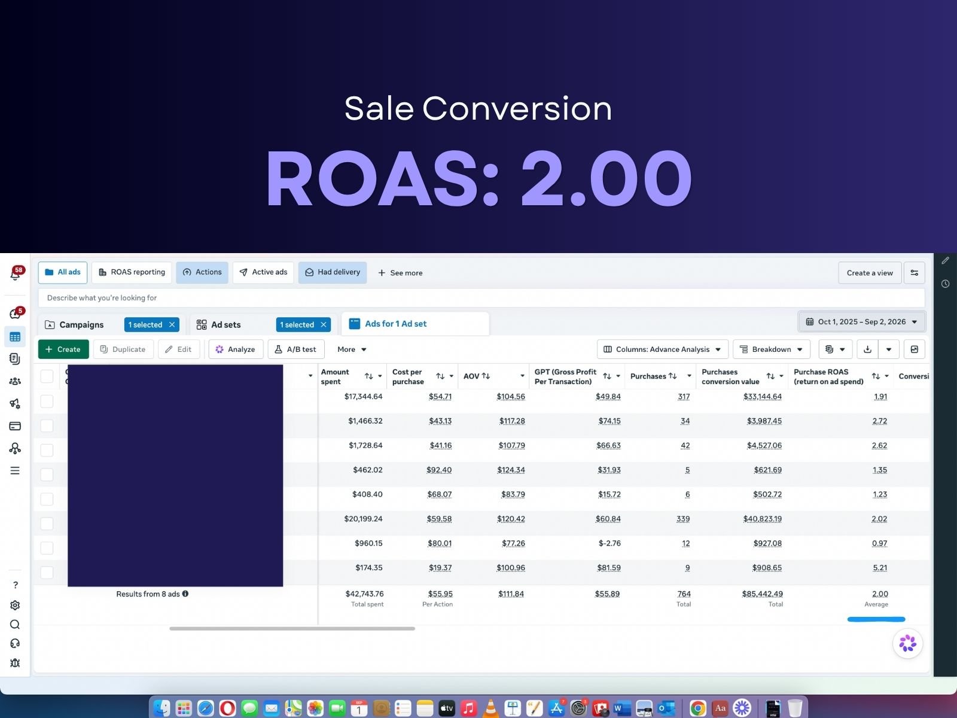The image size is (957, 718).
Task: Open the settings gear in the left sidebar
Action: (15, 605)
